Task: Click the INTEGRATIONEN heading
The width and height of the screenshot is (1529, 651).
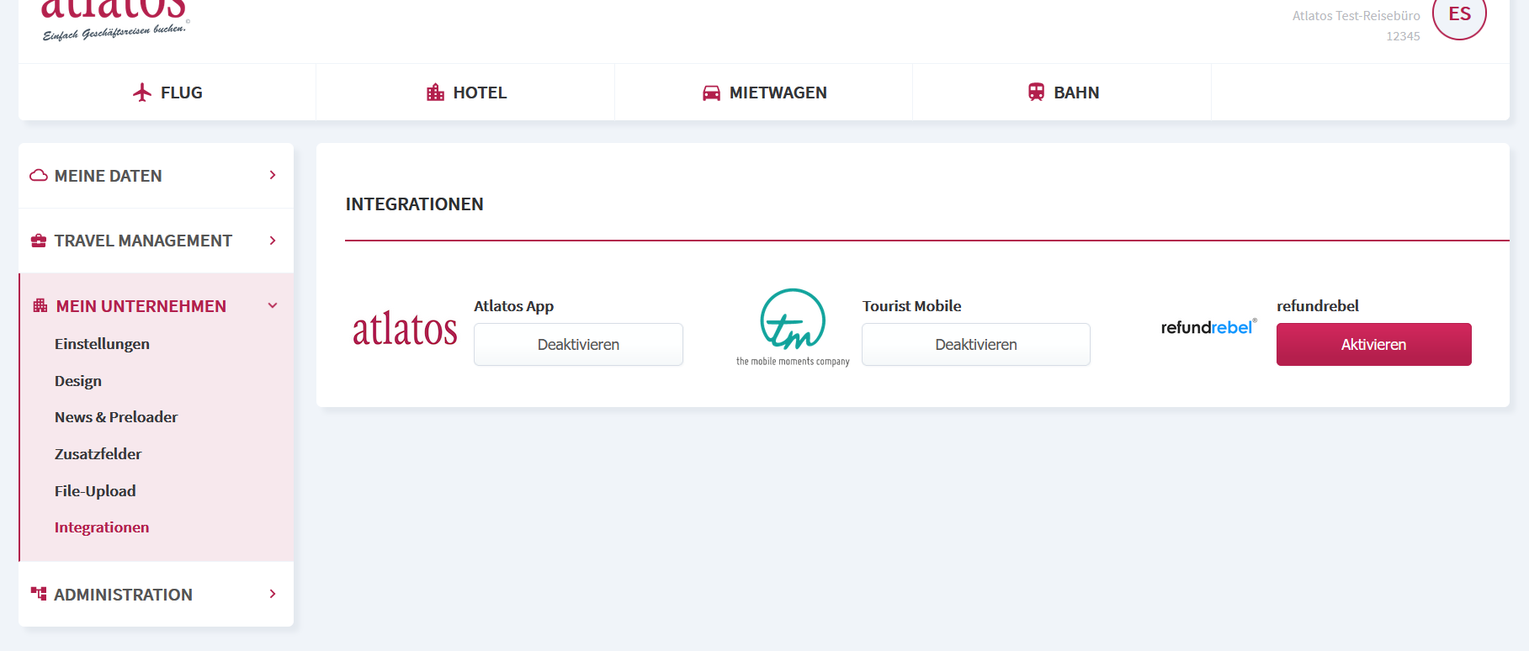Action: pos(414,204)
